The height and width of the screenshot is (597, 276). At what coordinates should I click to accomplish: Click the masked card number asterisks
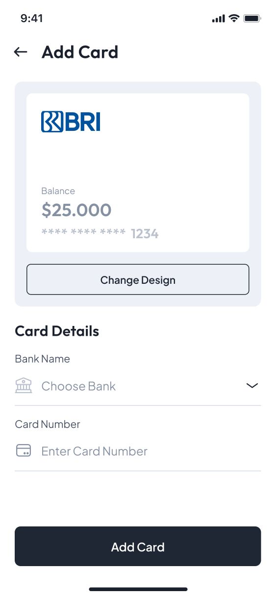pyautogui.click(x=83, y=232)
